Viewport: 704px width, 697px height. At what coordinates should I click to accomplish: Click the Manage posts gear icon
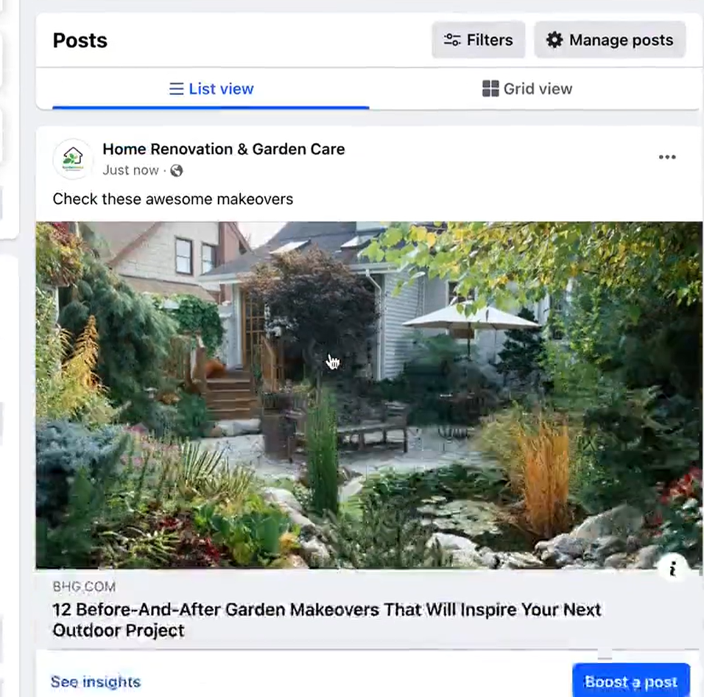(555, 40)
